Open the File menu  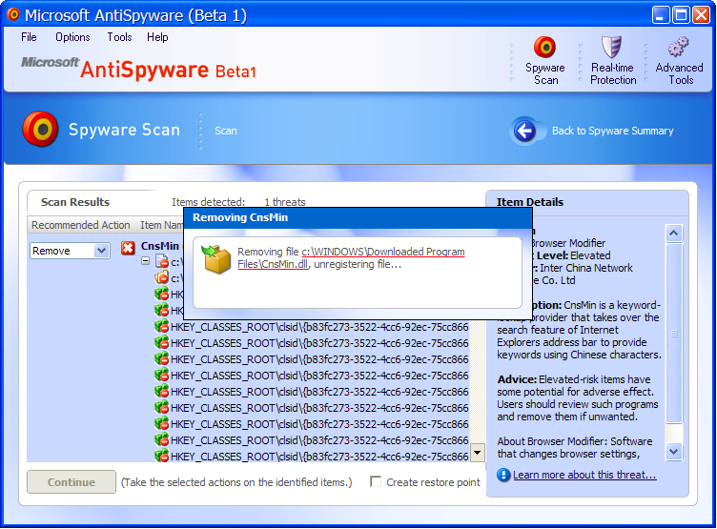(29, 37)
